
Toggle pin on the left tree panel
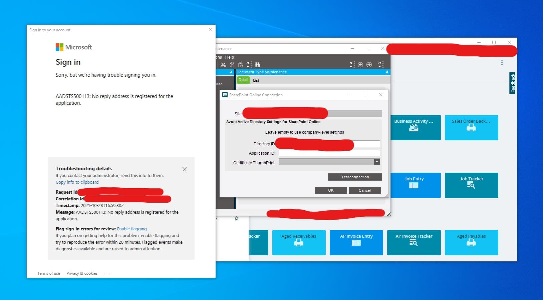pyautogui.click(x=231, y=72)
